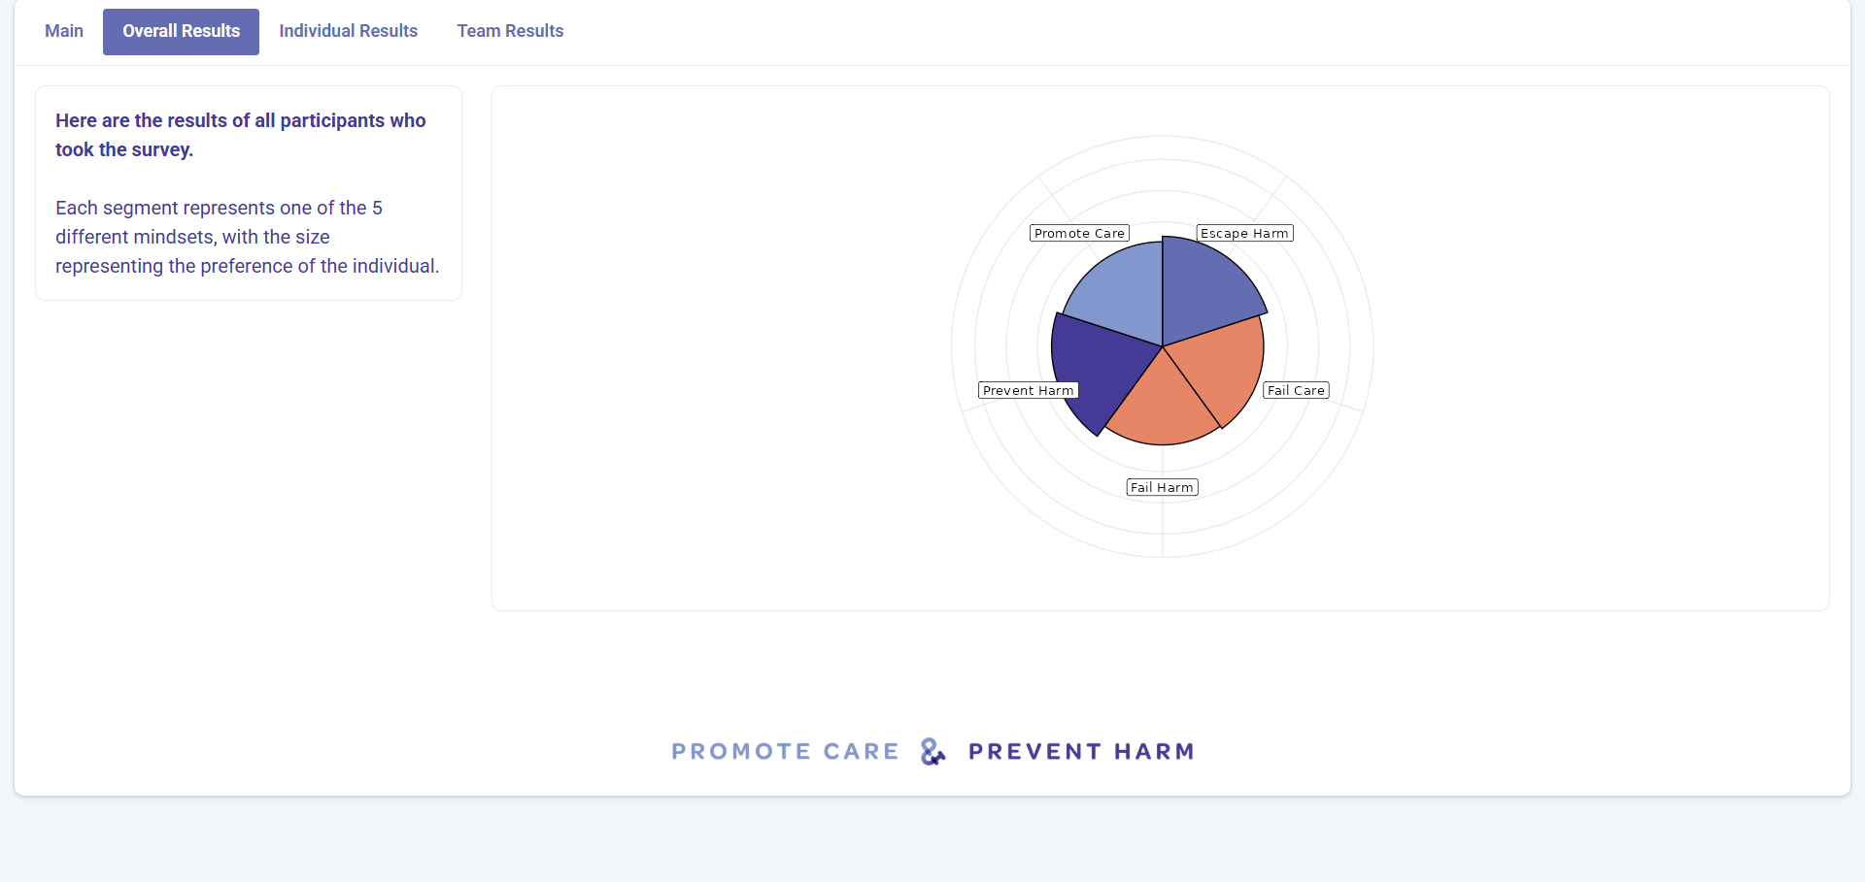Click the Promote Care chart label
This screenshot has height=882, width=1865.
(1079, 233)
